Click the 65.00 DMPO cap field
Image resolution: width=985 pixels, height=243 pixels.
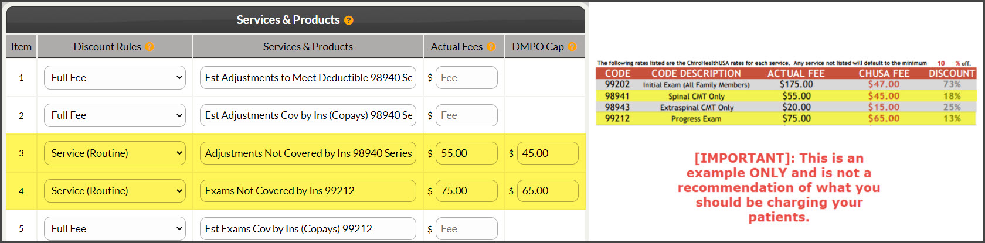(x=548, y=191)
